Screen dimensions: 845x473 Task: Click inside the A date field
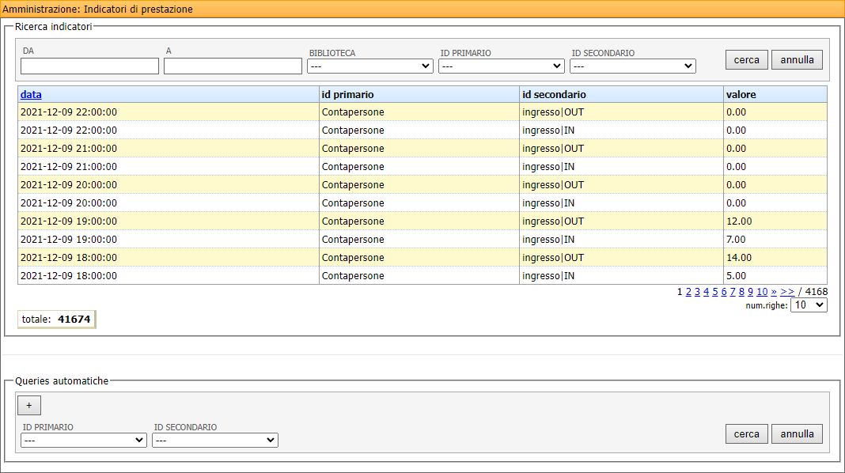tap(232, 66)
